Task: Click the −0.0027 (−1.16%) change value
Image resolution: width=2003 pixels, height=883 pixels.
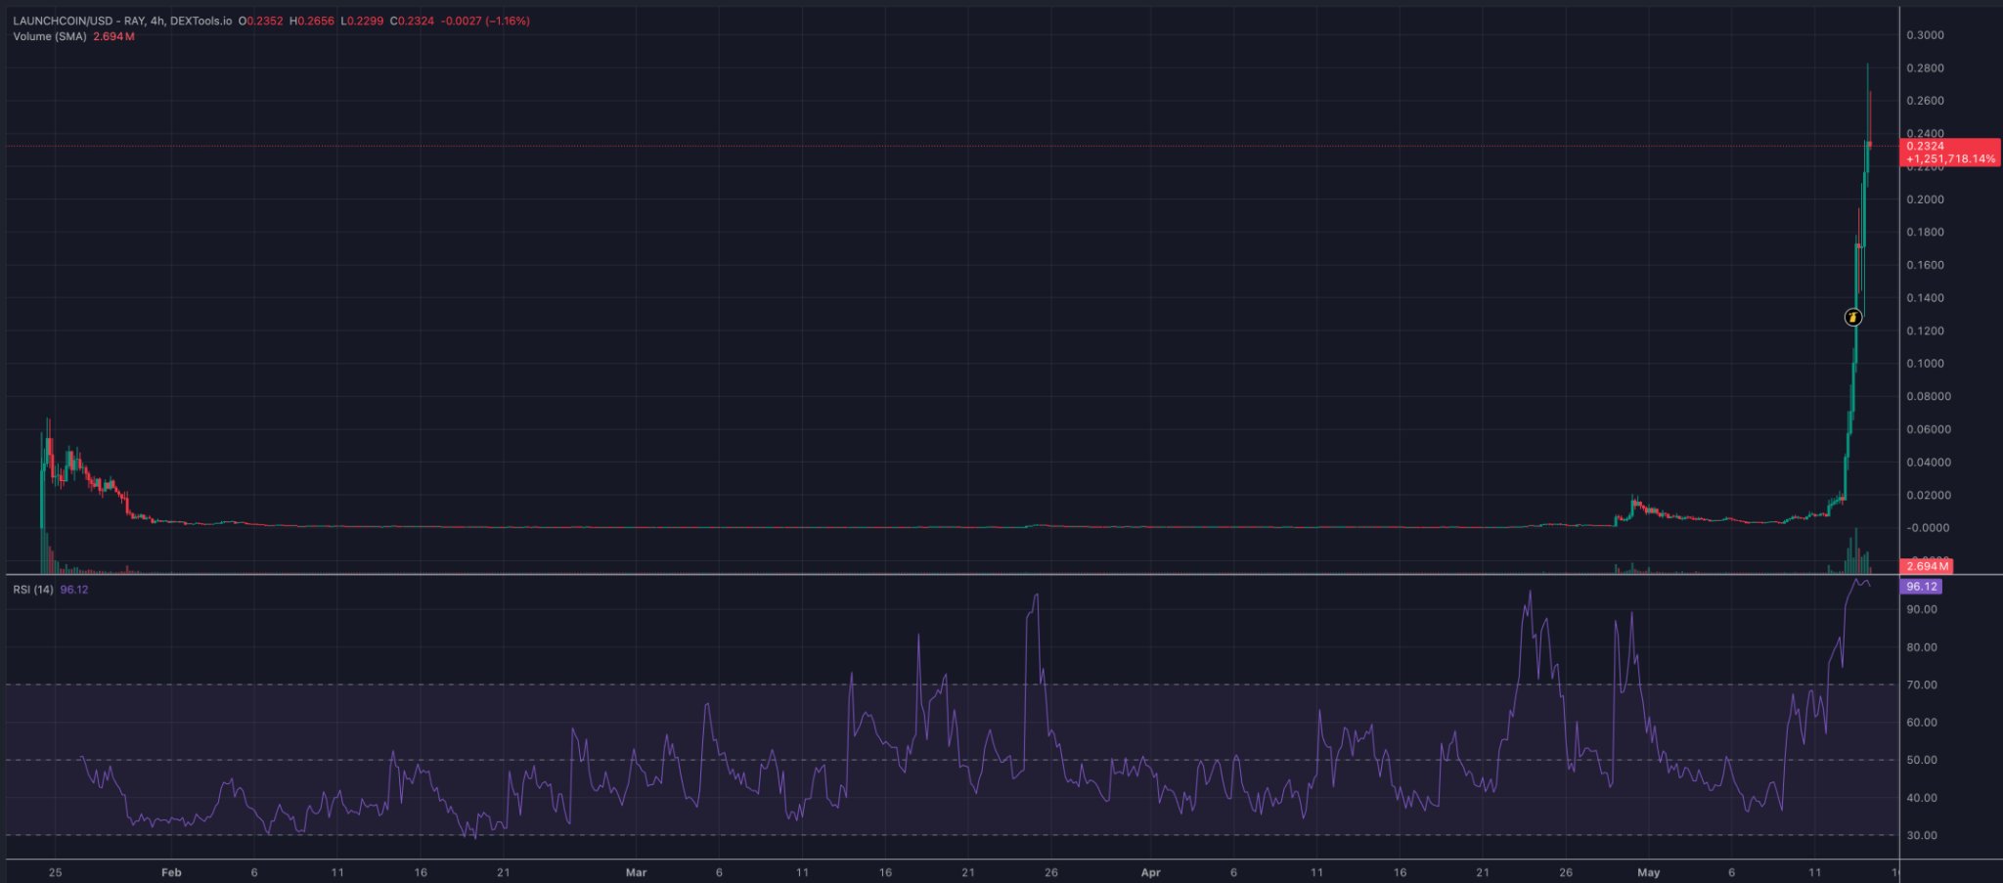Action: click(x=486, y=21)
